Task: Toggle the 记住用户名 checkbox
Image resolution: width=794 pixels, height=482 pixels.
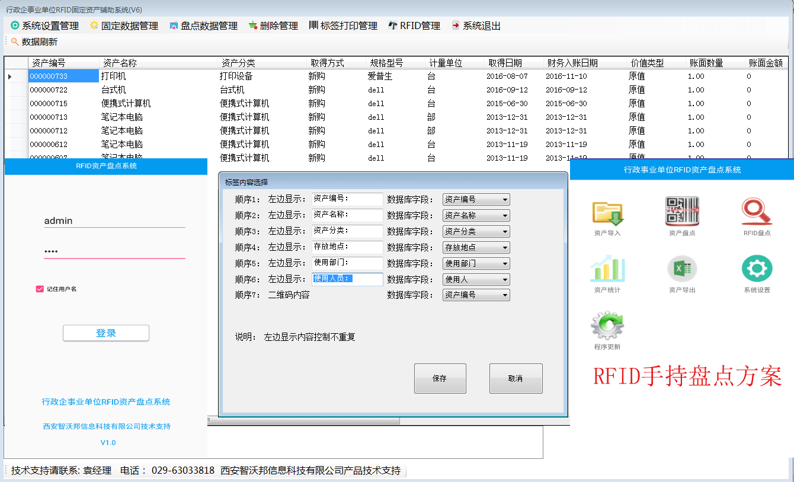Action: tap(40, 289)
